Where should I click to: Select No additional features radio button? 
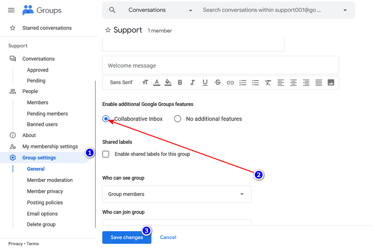178,119
